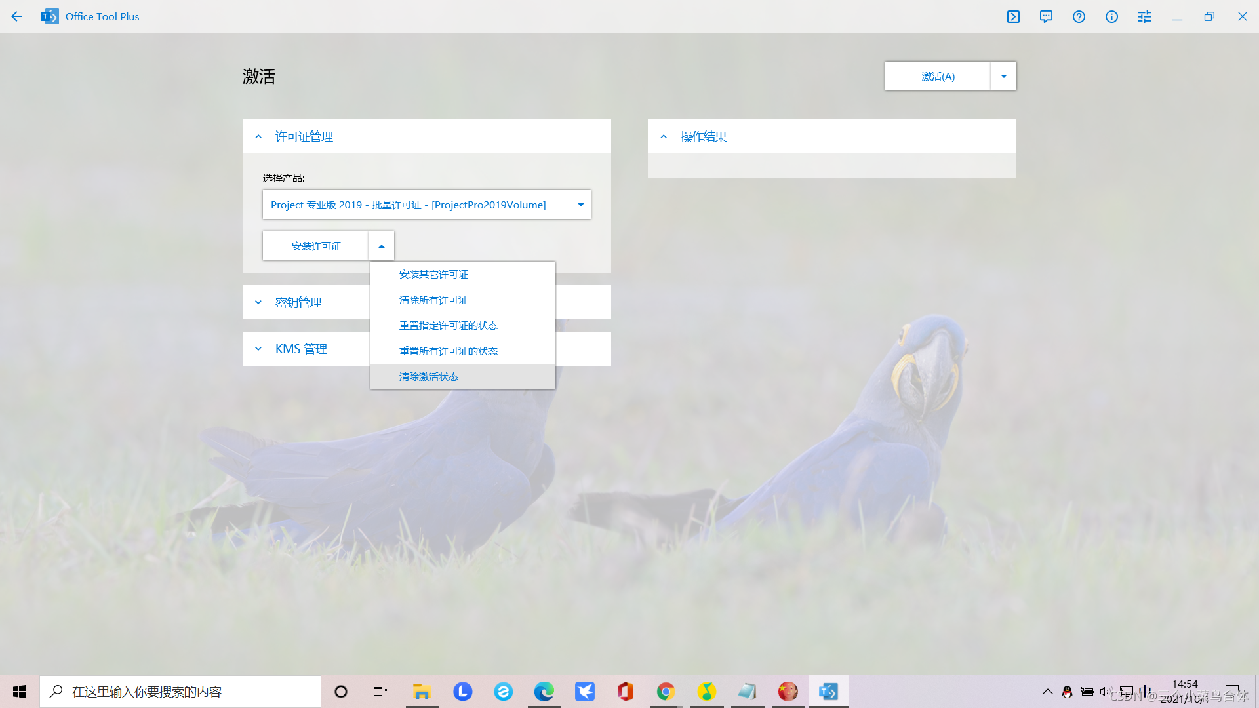Image resolution: width=1259 pixels, height=708 pixels.
Task: Expand the 密钥管理 section
Action: point(298,302)
